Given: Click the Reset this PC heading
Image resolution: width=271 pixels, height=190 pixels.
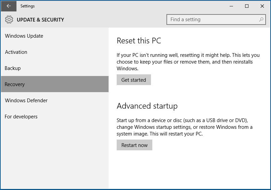Looking at the screenshot, I should coord(139,41).
